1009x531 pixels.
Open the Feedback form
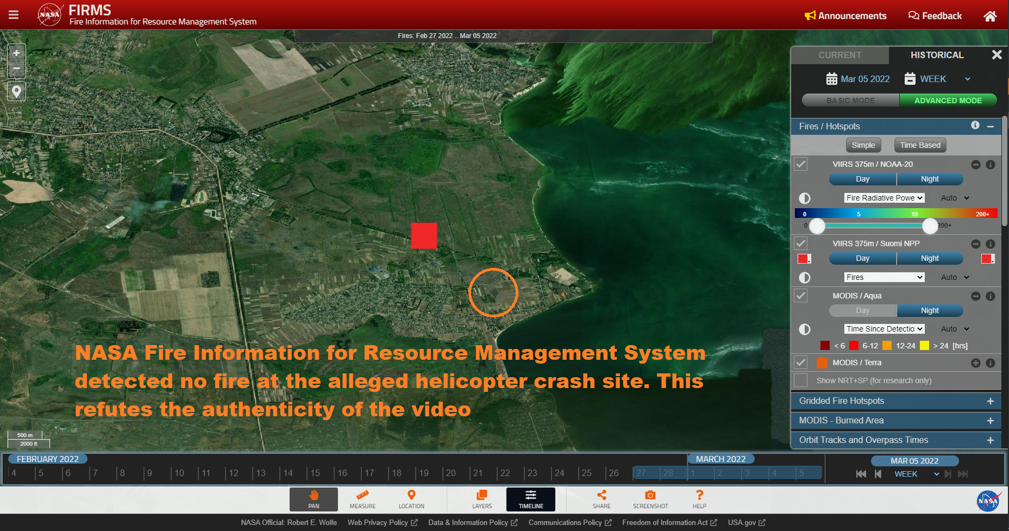pyautogui.click(x=935, y=16)
